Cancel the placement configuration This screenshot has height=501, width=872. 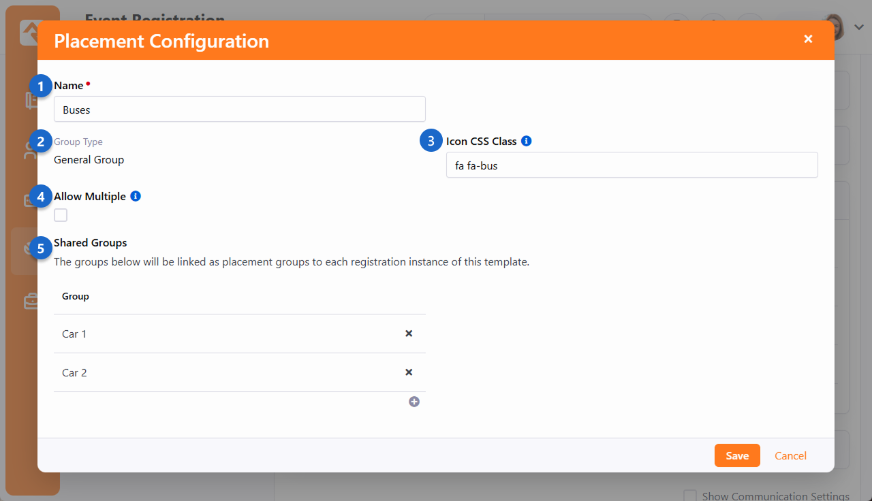(x=790, y=456)
